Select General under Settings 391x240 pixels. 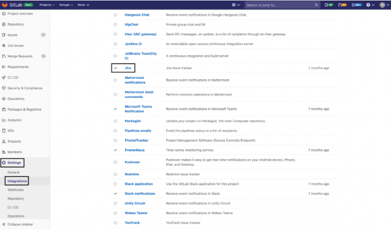(x=14, y=172)
